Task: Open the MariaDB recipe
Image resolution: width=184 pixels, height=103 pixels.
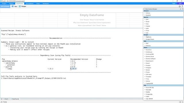Action: pyautogui.click(x=148, y=90)
